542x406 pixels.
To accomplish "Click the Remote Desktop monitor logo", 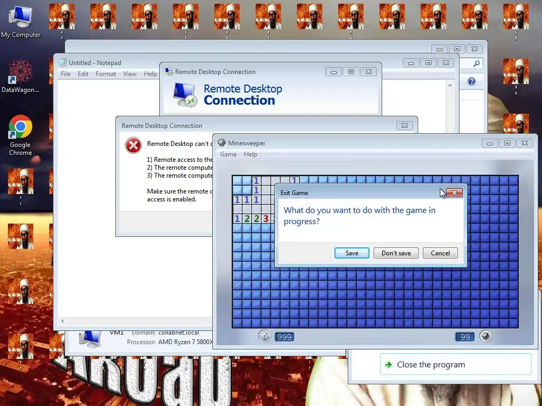I will [185, 95].
